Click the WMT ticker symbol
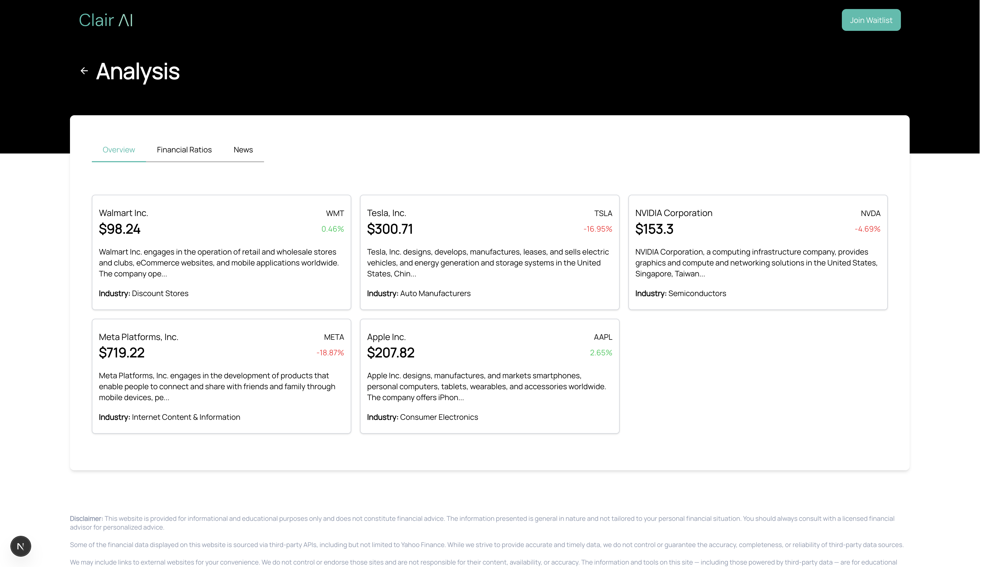The image size is (984, 567). point(335,213)
